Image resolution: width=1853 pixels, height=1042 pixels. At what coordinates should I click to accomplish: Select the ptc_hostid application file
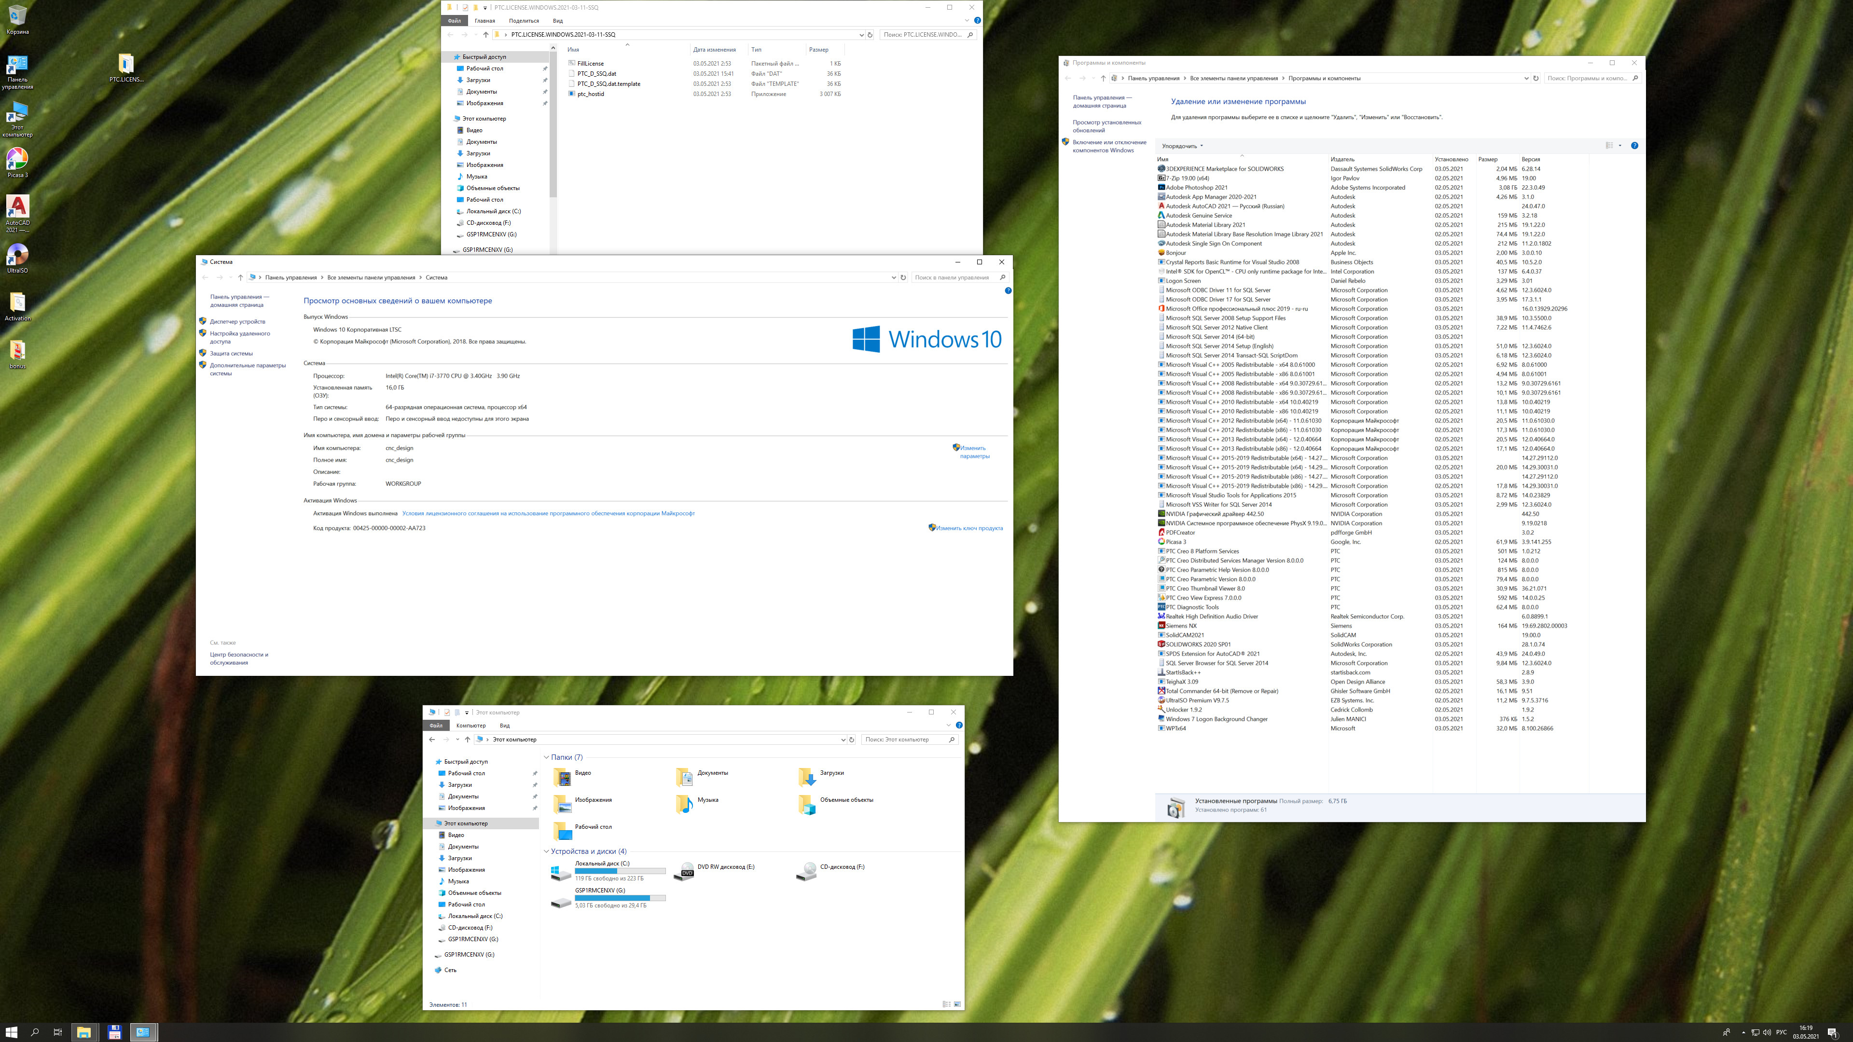591,94
